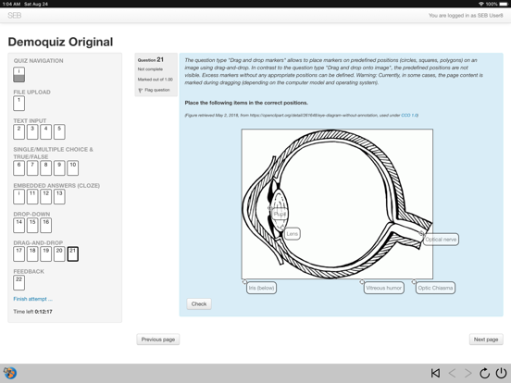511x383 pixels.
Task: Jump to question 17
Action: 19,254
